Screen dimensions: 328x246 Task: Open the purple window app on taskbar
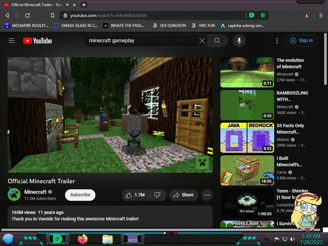[133, 239]
